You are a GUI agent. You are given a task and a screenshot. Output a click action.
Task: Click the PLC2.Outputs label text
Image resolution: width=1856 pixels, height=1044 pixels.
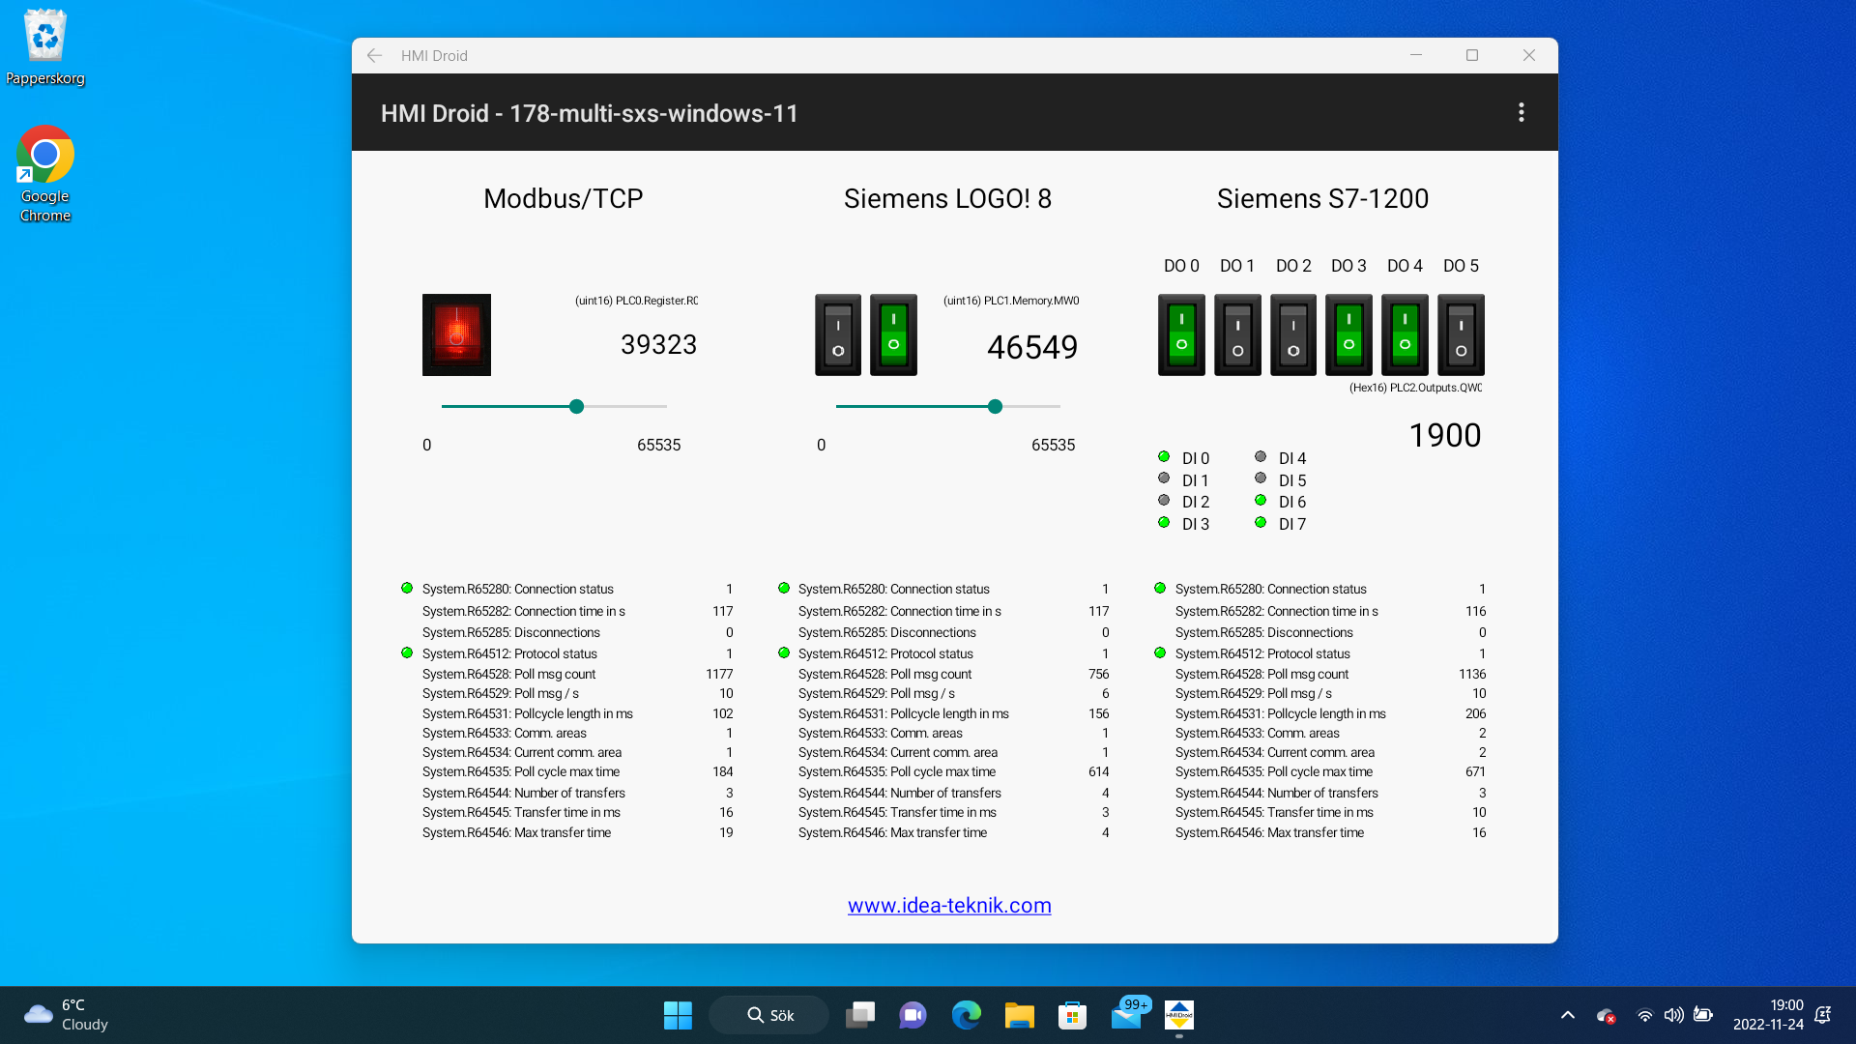click(1415, 388)
